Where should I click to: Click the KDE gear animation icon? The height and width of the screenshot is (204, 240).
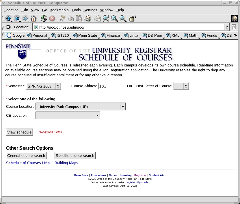234,18
